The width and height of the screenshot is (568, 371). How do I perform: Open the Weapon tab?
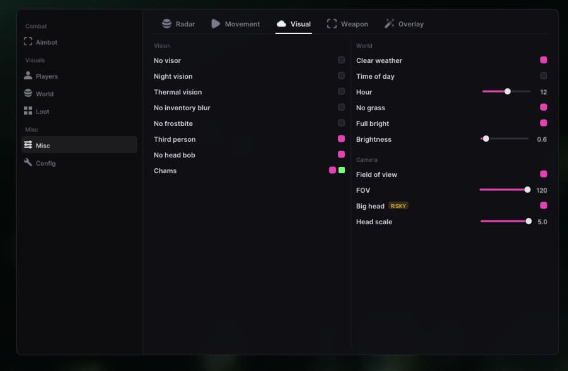[x=347, y=24]
